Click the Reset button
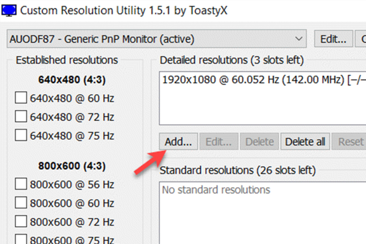The height and width of the screenshot is (244, 366). coord(350,142)
